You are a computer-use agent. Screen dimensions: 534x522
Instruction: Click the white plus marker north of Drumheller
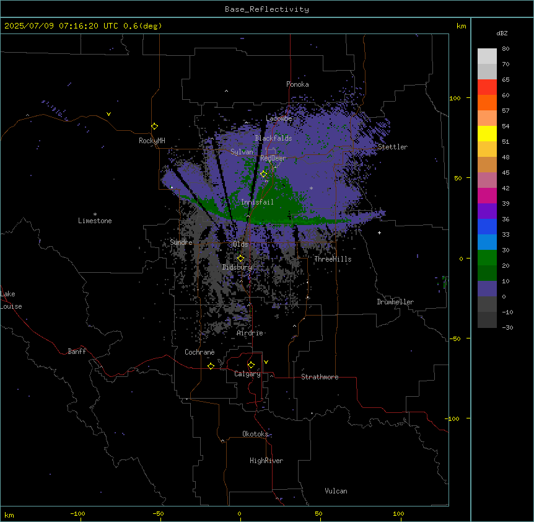379,232
